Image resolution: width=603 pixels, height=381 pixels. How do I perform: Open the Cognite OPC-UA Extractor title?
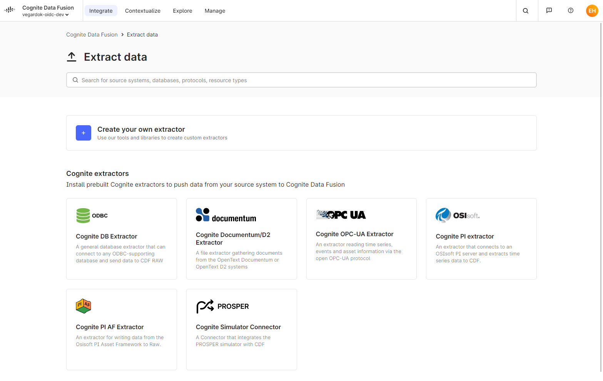coord(354,234)
